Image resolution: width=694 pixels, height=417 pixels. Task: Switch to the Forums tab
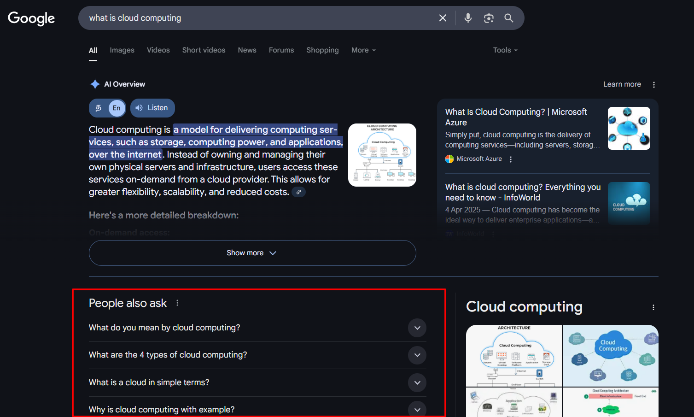pyautogui.click(x=281, y=50)
